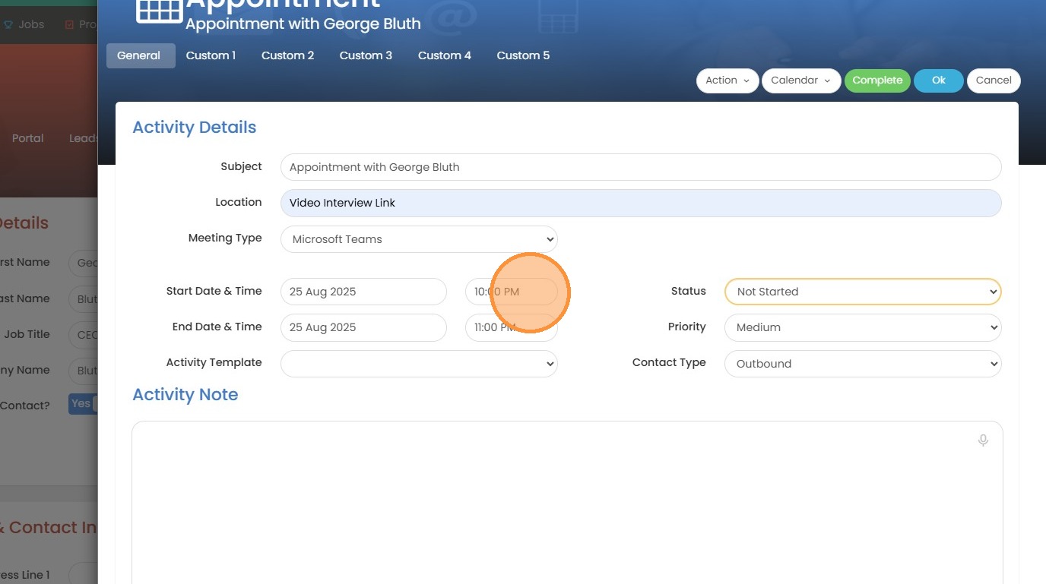Focus the Subject input field
Screen dimensions: 1046x584
(641, 167)
